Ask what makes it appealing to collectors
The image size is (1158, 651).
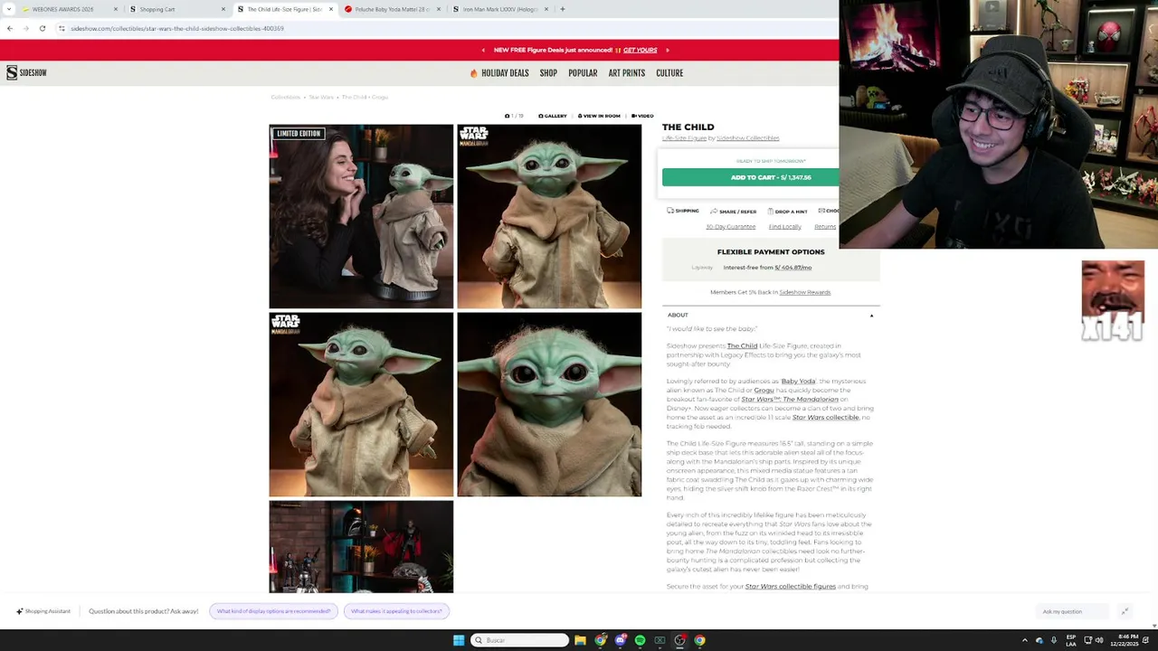396,611
